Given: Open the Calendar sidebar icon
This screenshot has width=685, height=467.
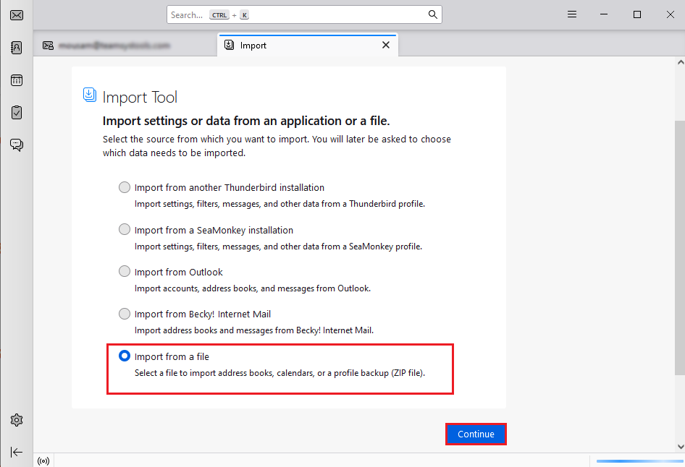Looking at the screenshot, I should 17,80.
